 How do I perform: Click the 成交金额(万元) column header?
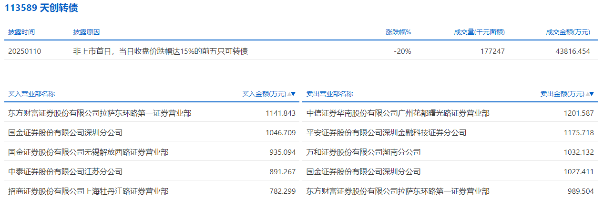568,32
